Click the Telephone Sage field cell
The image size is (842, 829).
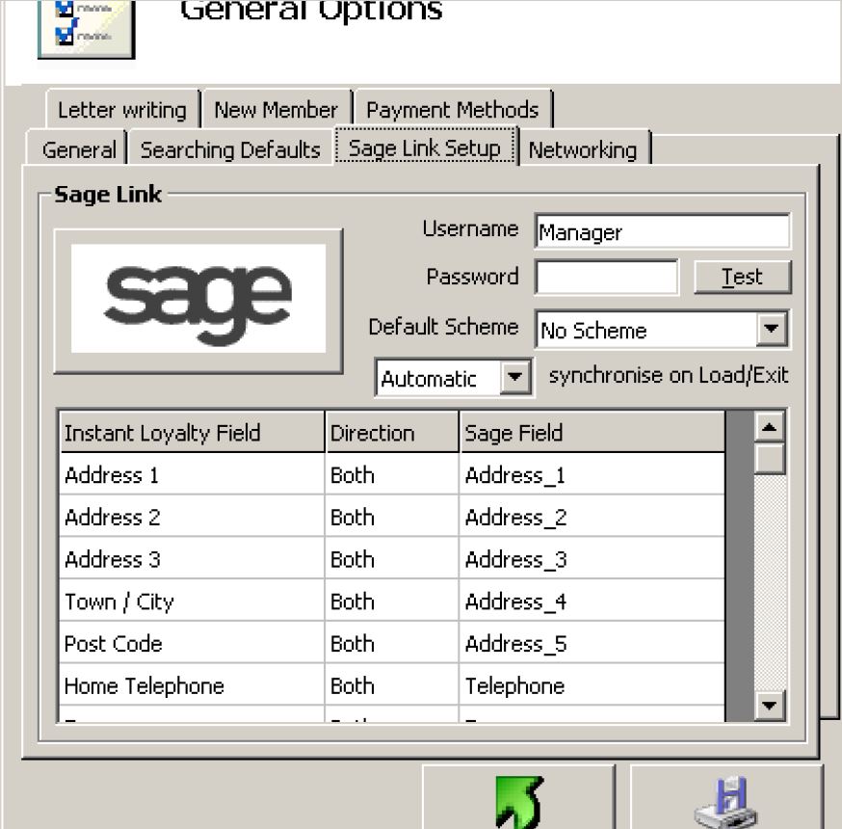pyautogui.click(x=592, y=685)
